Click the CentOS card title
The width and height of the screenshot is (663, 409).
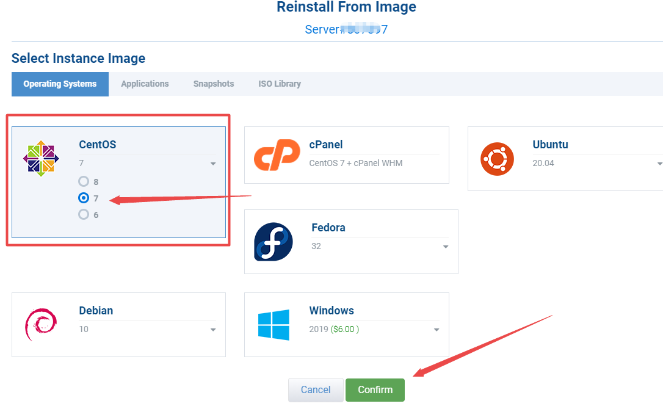[97, 144]
